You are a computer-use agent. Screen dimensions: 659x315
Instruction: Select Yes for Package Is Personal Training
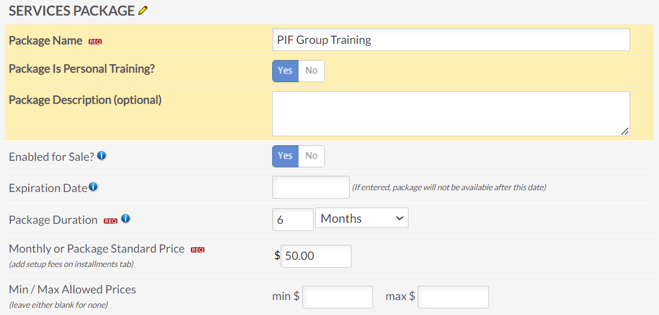pyautogui.click(x=285, y=71)
